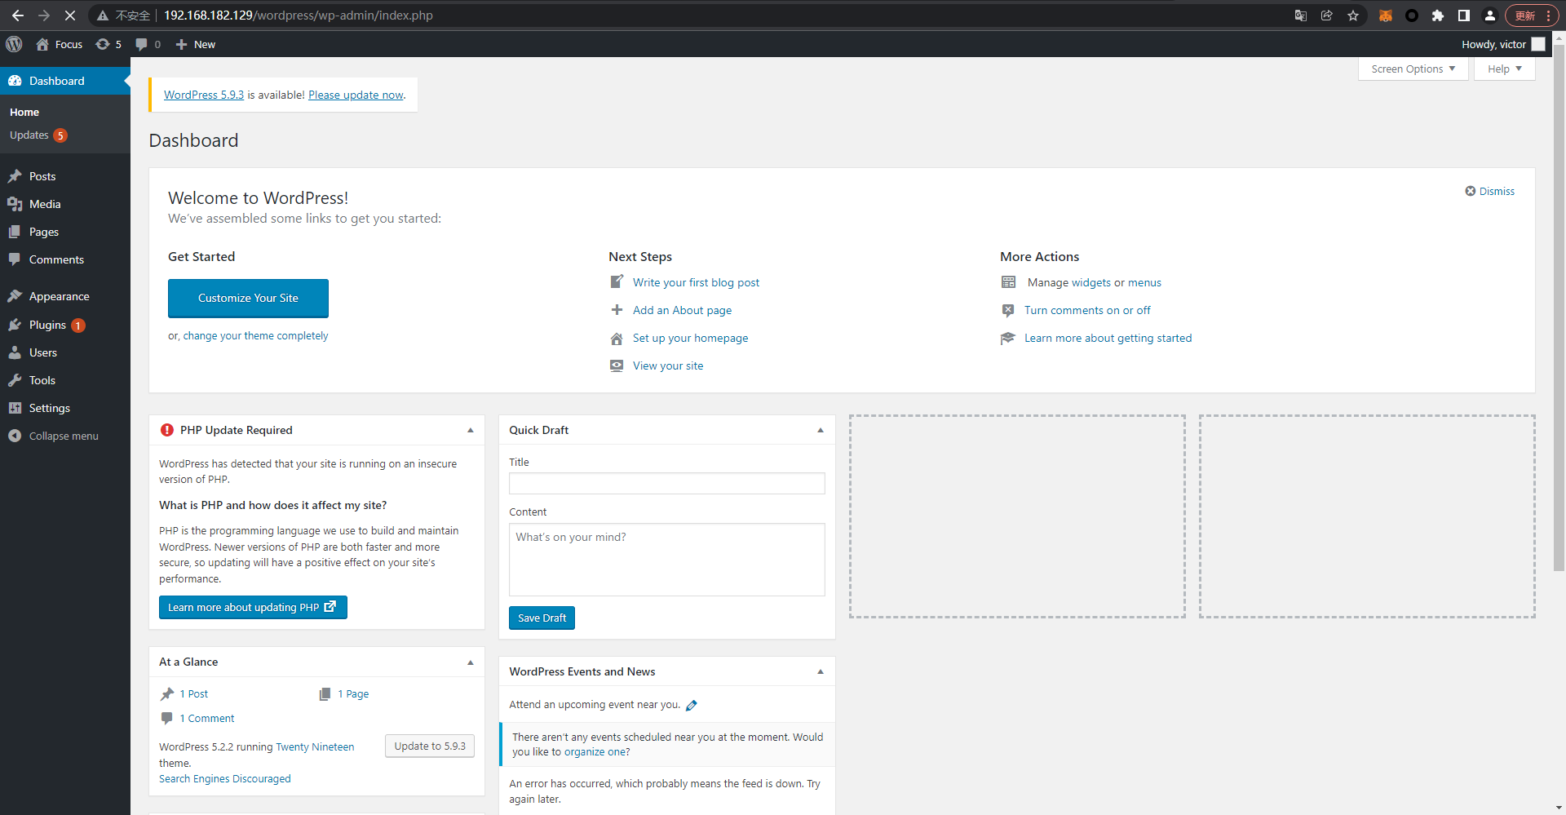Click the Add an About page link
The image size is (1566, 815).
pos(682,310)
